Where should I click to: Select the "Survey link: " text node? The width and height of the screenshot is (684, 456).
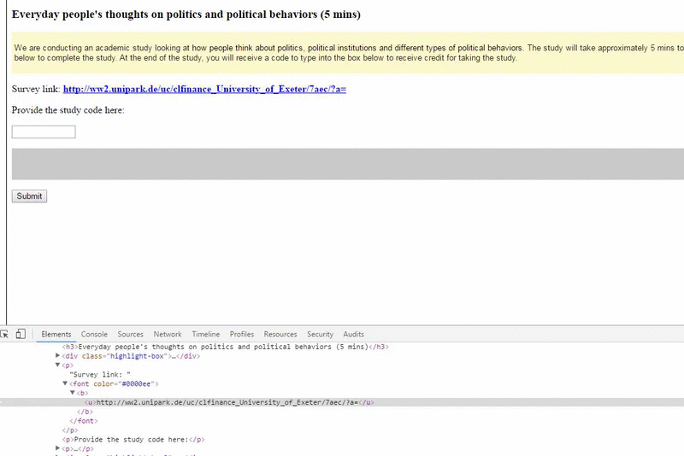[x=100, y=375]
